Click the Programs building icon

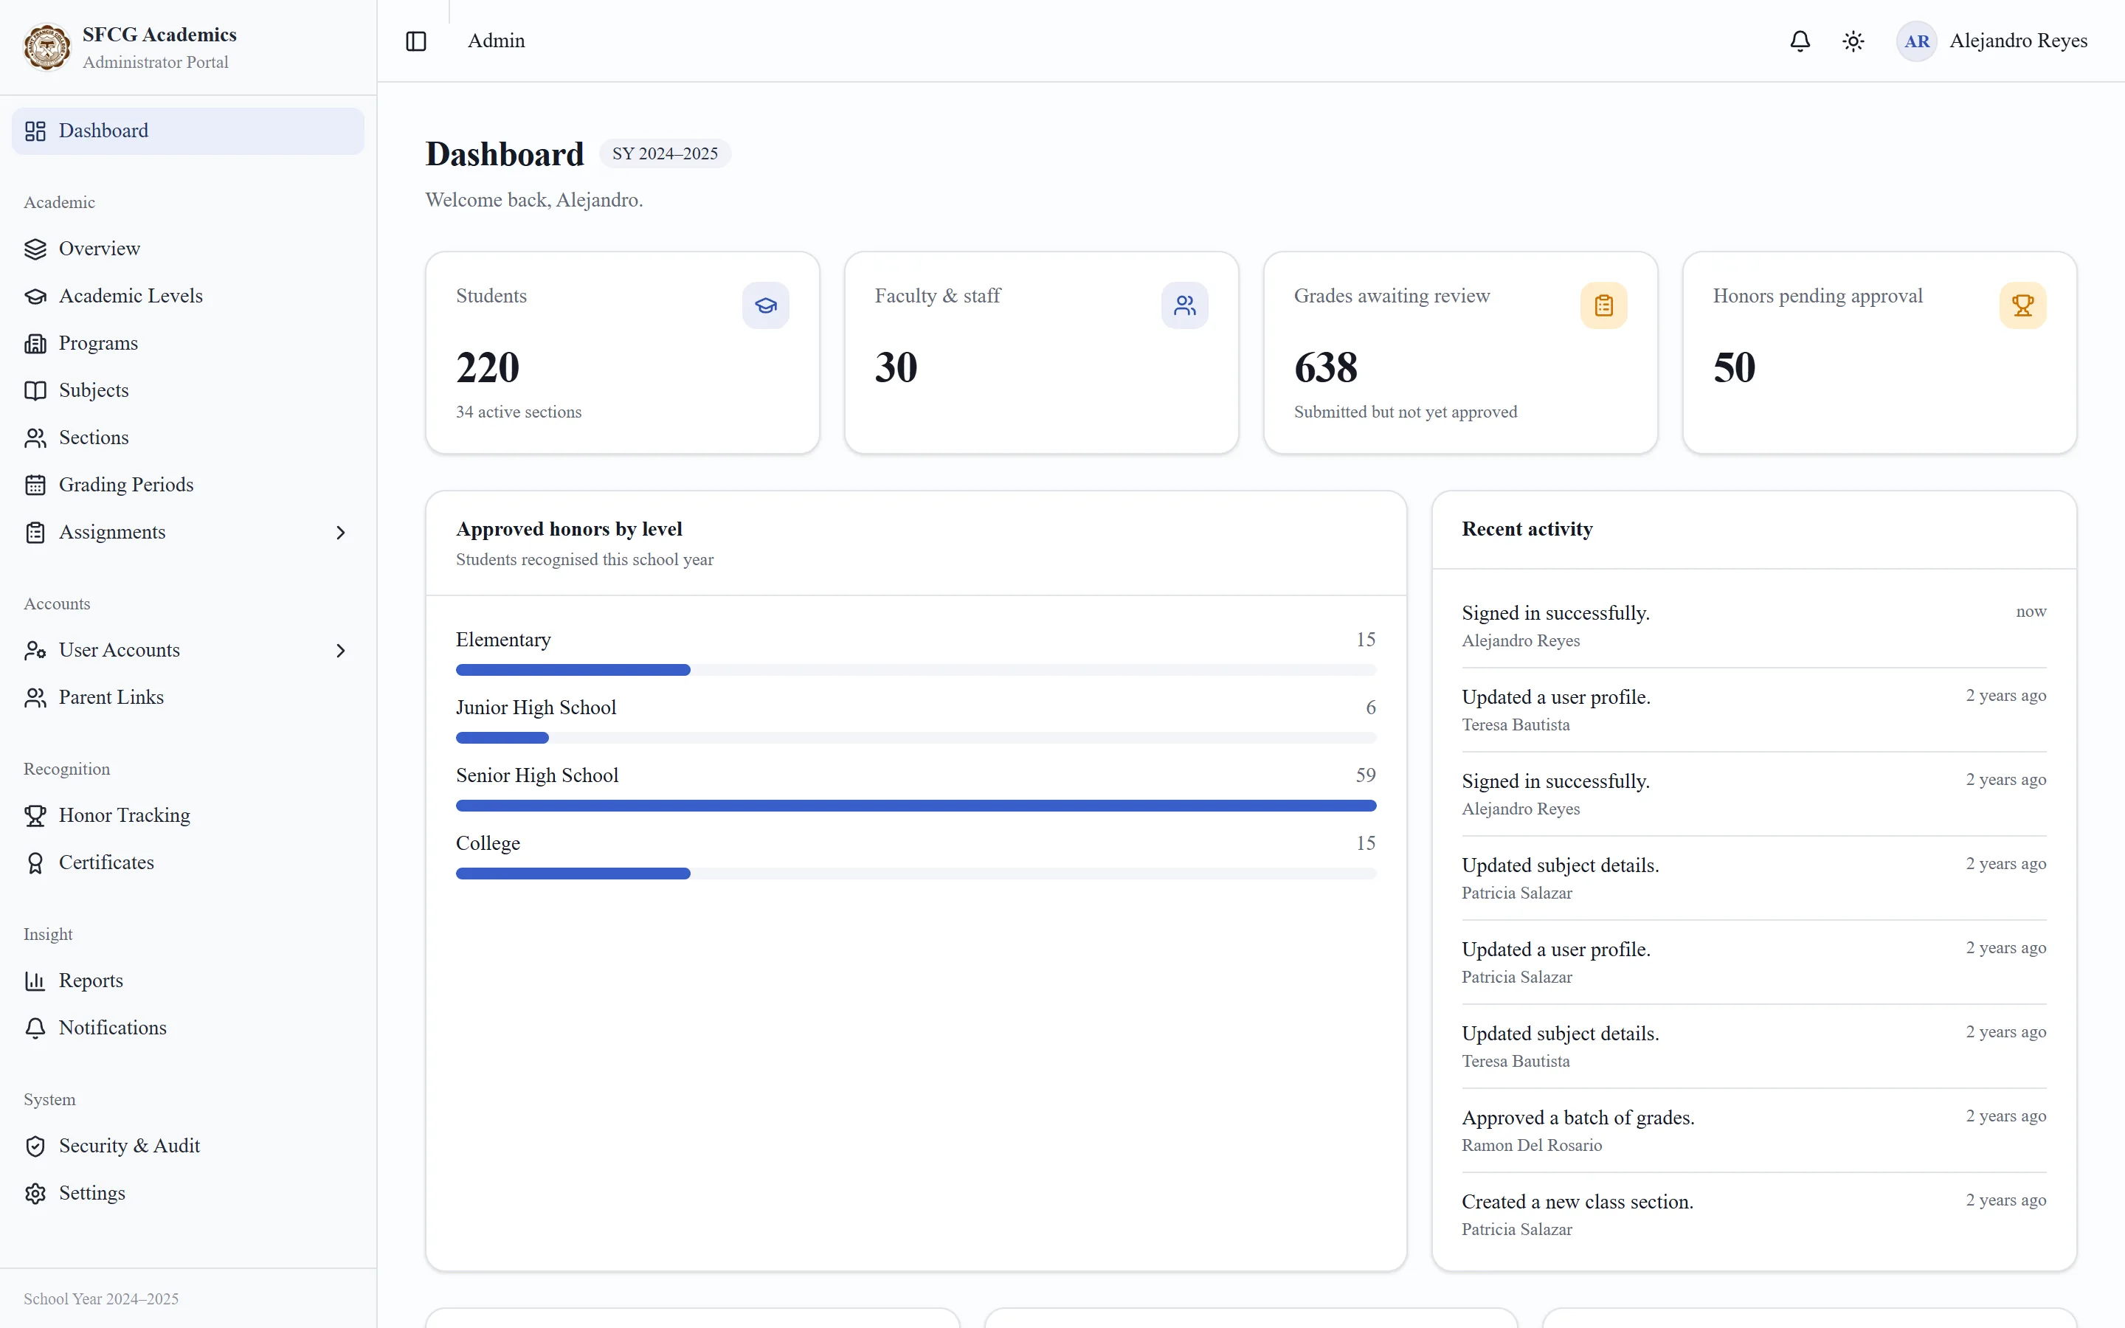coord(35,343)
